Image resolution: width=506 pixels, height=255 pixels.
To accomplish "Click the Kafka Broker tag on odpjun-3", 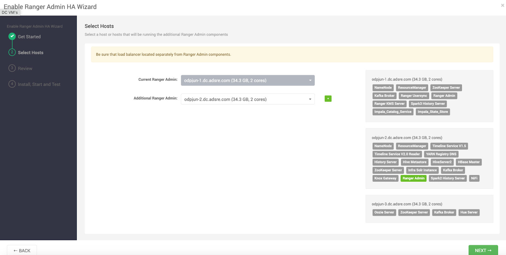I will [x=444, y=212].
